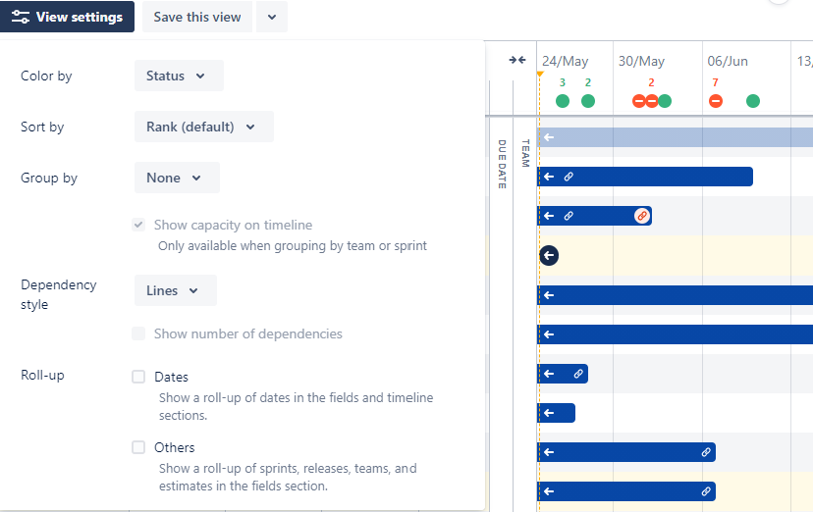The width and height of the screenshot is (813, 512).
Task: Expand the save view options chevron
Action: 272,17
